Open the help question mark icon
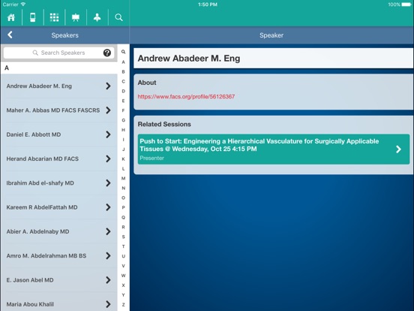This screenshot has width=414, height=311. tap(107, 53)
